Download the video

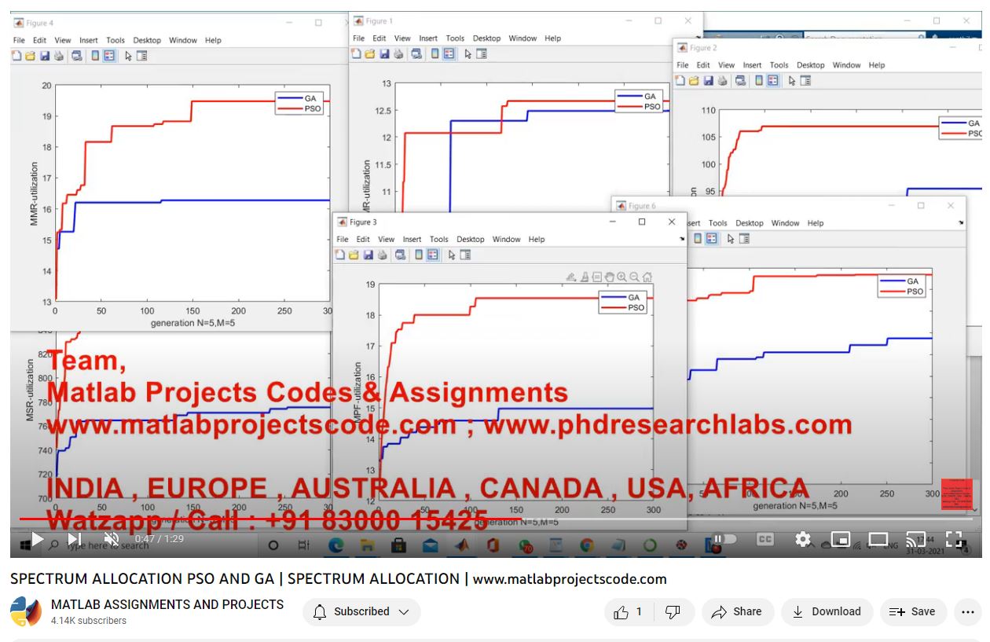pyautogui.click(x=826, y=612)
